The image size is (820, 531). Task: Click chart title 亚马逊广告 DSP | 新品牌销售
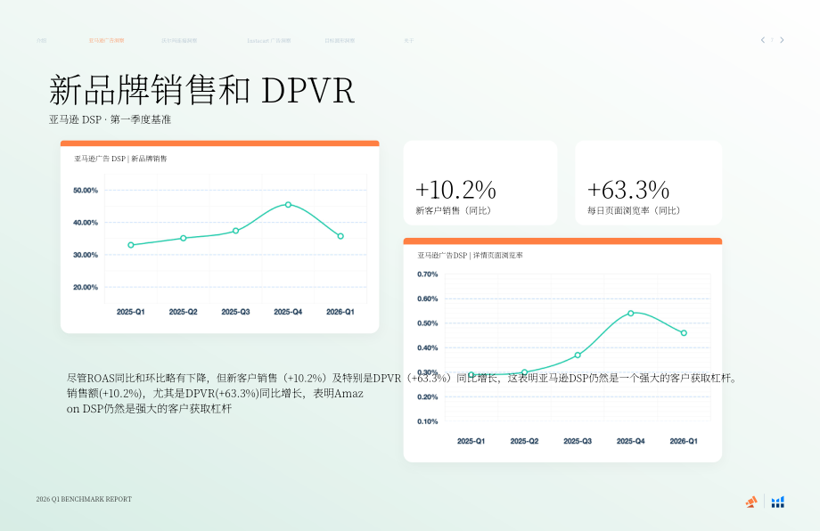coord(120,159)
